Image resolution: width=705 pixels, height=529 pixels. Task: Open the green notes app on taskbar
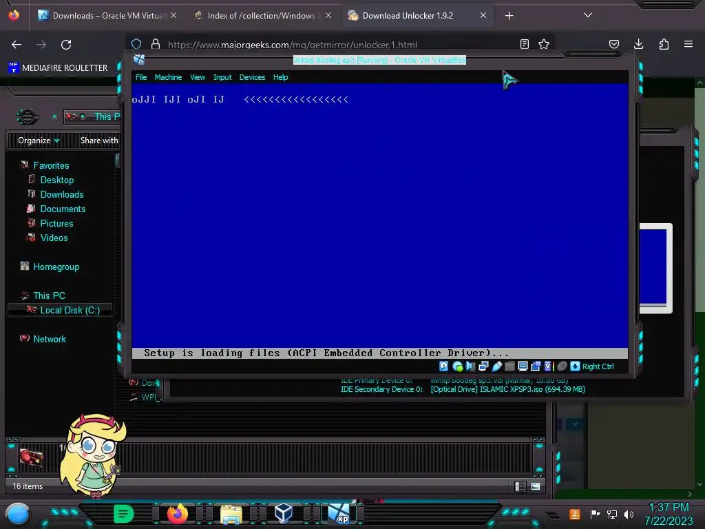point(124,514)
